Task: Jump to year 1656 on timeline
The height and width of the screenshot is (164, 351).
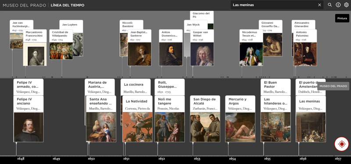Action: 303,159
